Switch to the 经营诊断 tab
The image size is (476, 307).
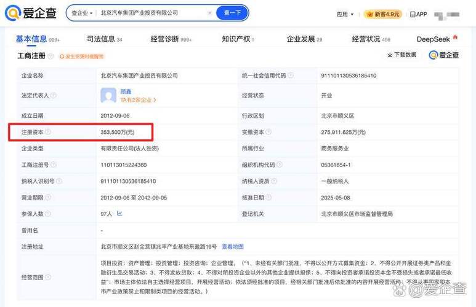[171, 39]
